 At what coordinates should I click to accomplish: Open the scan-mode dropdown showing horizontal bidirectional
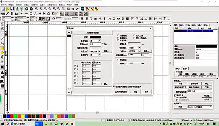click(139, 51)
